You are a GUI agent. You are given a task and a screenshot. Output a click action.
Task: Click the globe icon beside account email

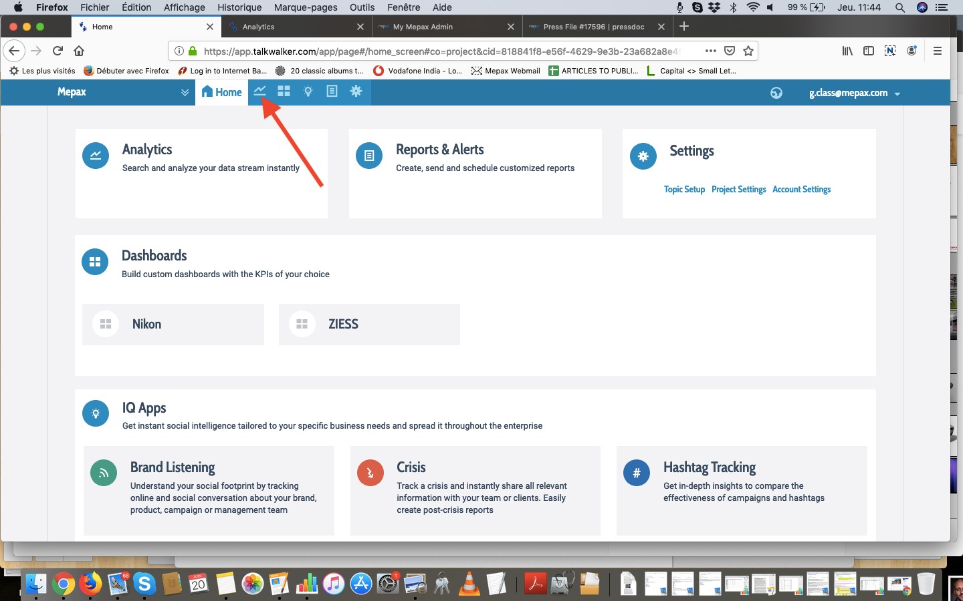click(776, 93)
